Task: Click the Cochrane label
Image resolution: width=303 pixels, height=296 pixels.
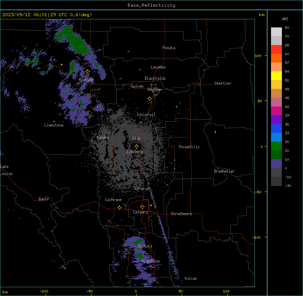Action: 113,200
